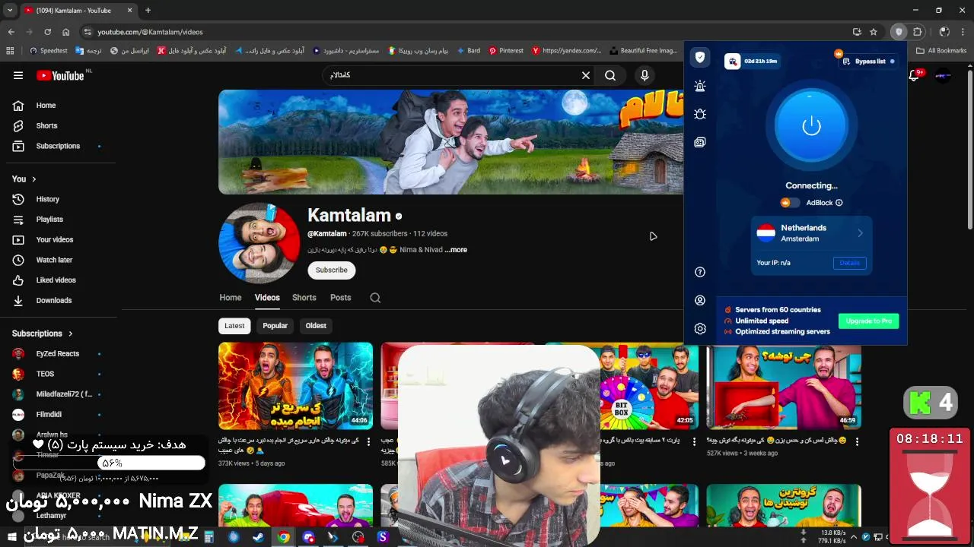Screen dimensions: 974x547
Task: Open options menu for 527K views video
Action: click(857, 441)
